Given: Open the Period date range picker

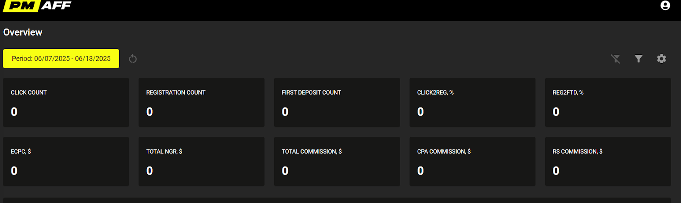Looking at the screenshot, I should 61,59.
